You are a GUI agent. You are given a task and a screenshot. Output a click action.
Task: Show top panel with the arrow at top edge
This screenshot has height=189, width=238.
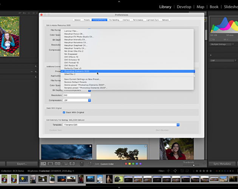[119, 2]
